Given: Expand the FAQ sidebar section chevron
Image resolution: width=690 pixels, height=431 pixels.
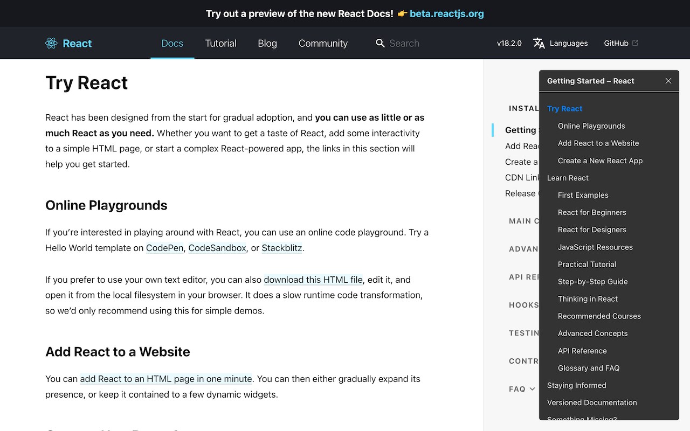Looking at the screenshot, I should click(533, 389).
